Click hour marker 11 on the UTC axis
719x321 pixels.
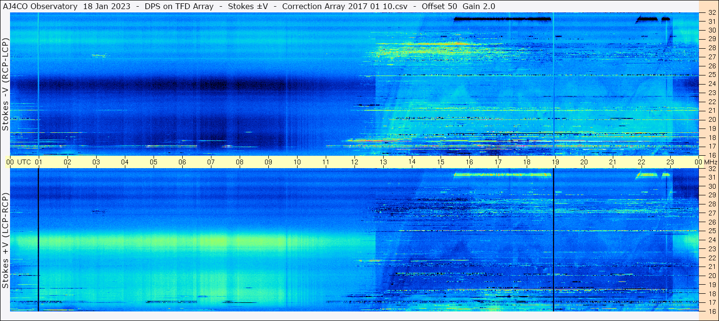click(326, 162)
